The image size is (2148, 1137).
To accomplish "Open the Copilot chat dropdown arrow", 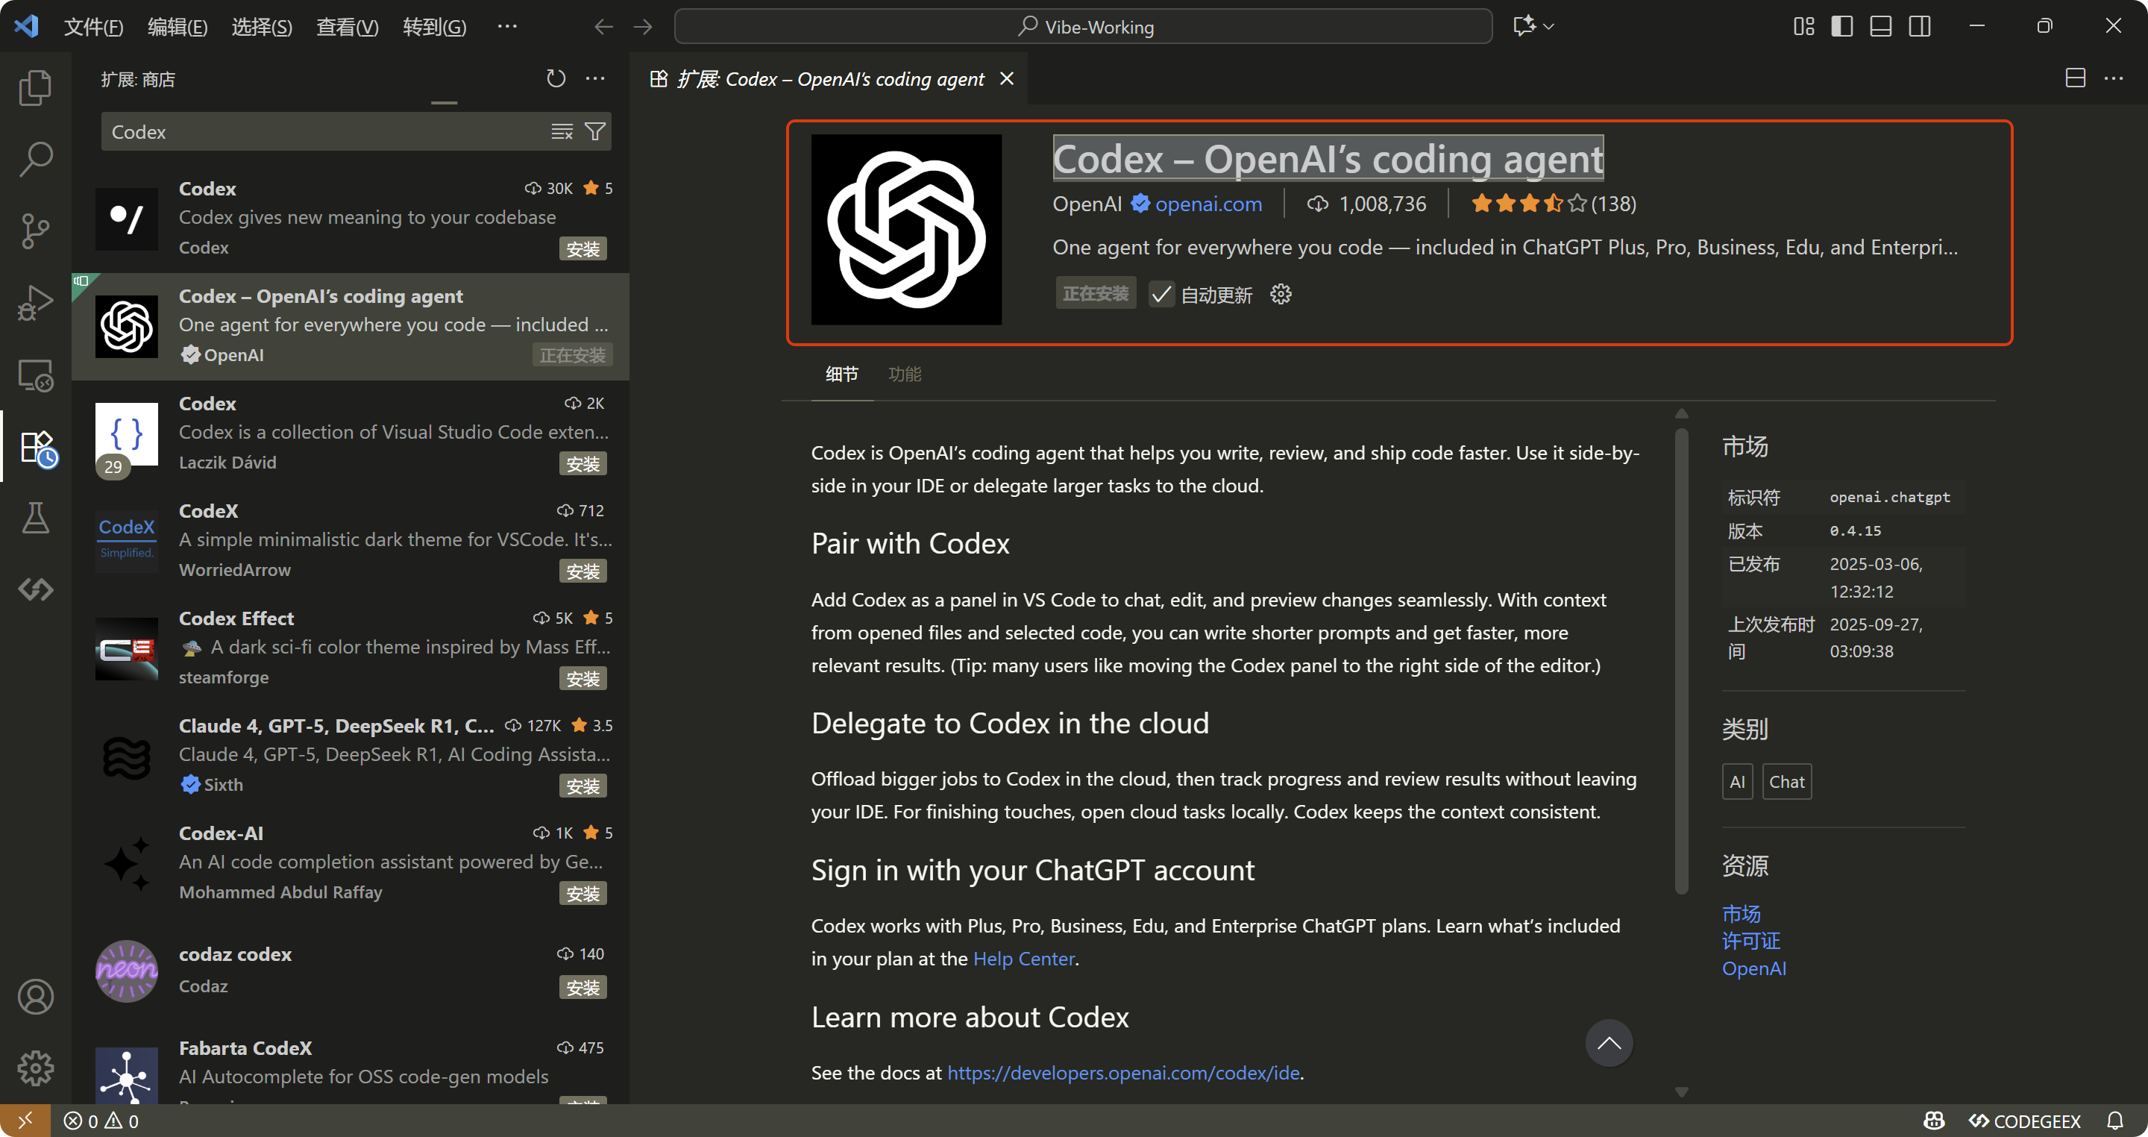I will pos(1548,27).
